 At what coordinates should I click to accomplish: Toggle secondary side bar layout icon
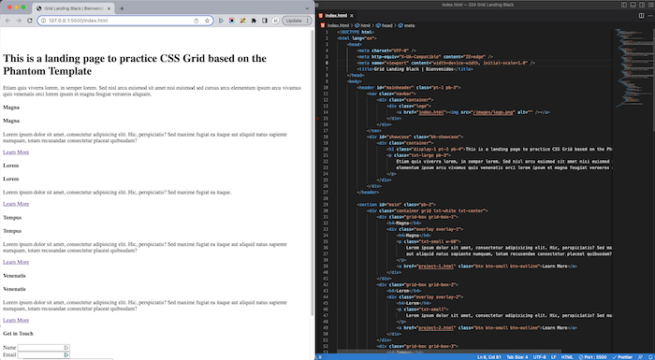[642, 5]
